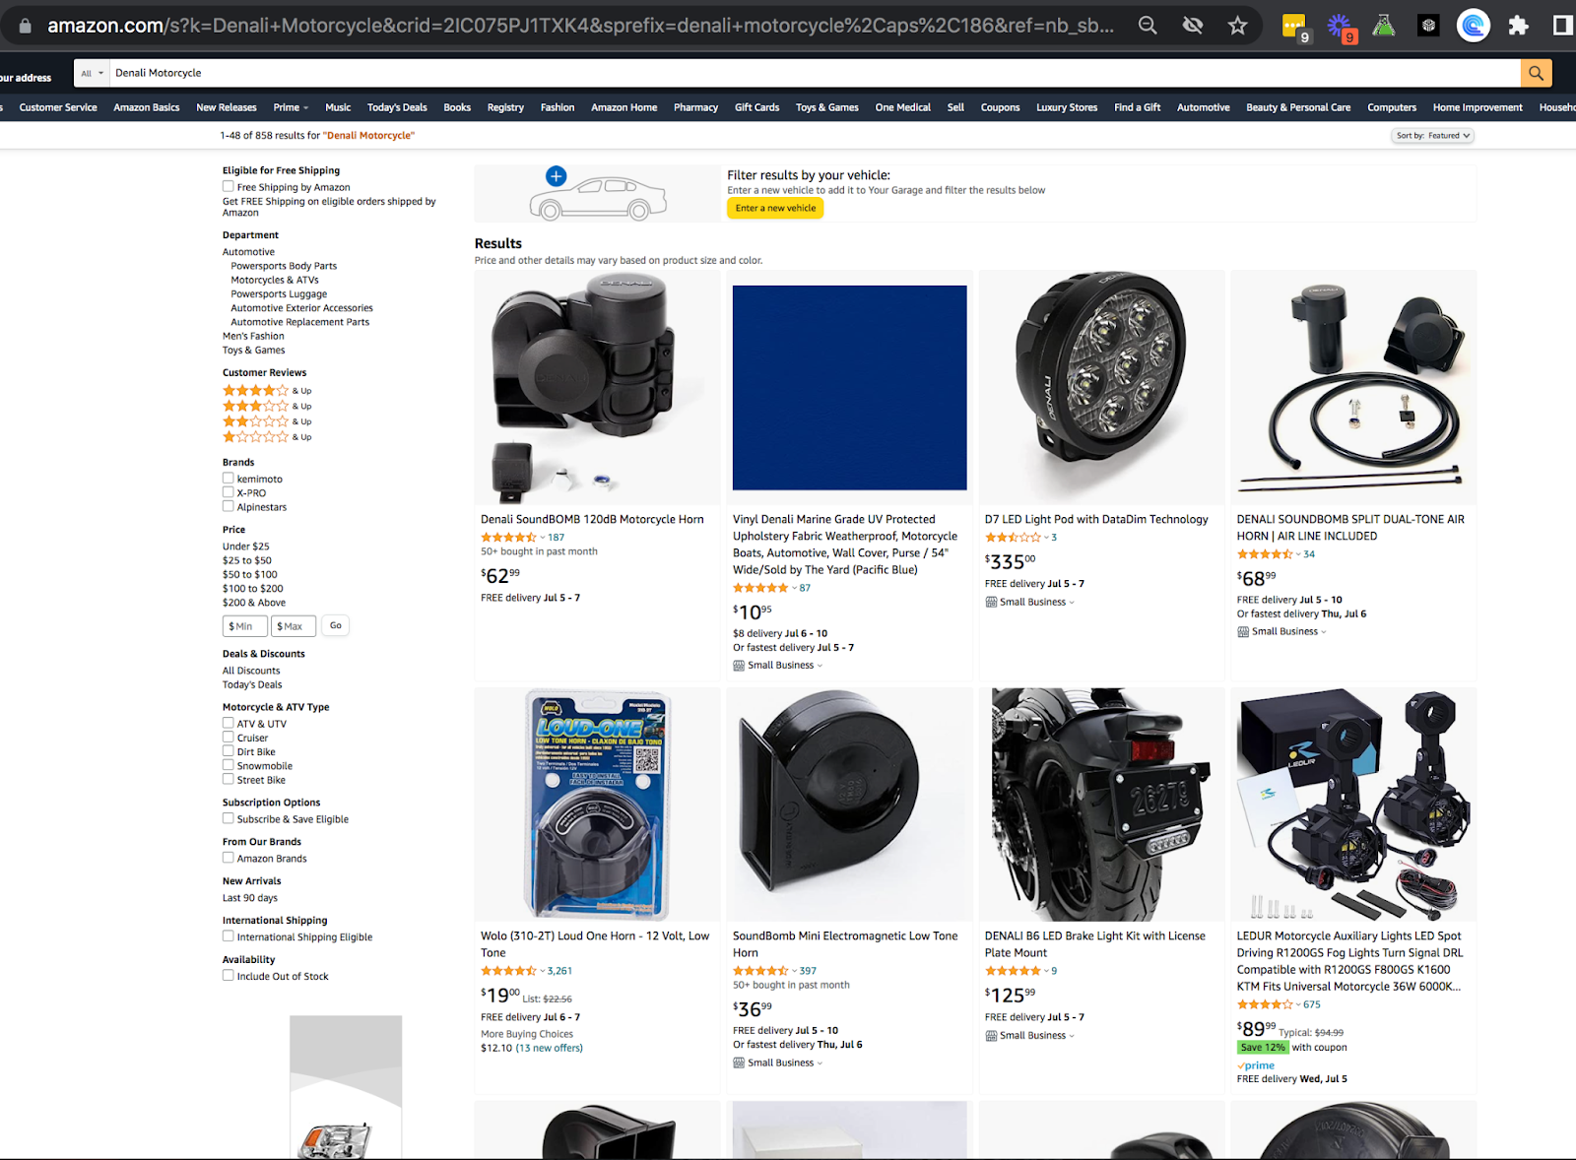The image size is (1576, 1160).
Task: Click the price range Go button
Action: pyautogui.click(x=335, y=625)
